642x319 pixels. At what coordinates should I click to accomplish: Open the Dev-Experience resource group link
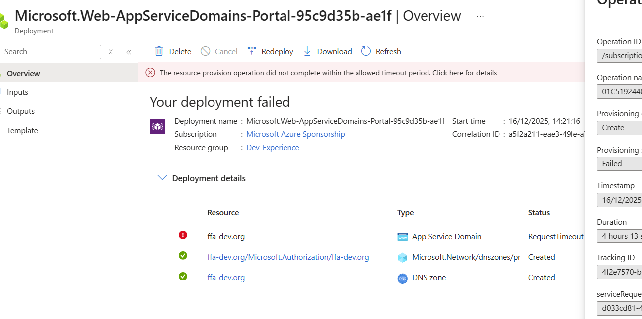point(273,148)
